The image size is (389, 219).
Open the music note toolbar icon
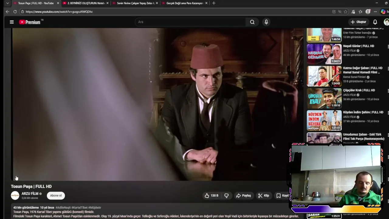point(353,12)
